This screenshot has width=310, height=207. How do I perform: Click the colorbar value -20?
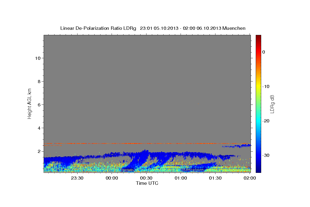[x=266, y=121]
